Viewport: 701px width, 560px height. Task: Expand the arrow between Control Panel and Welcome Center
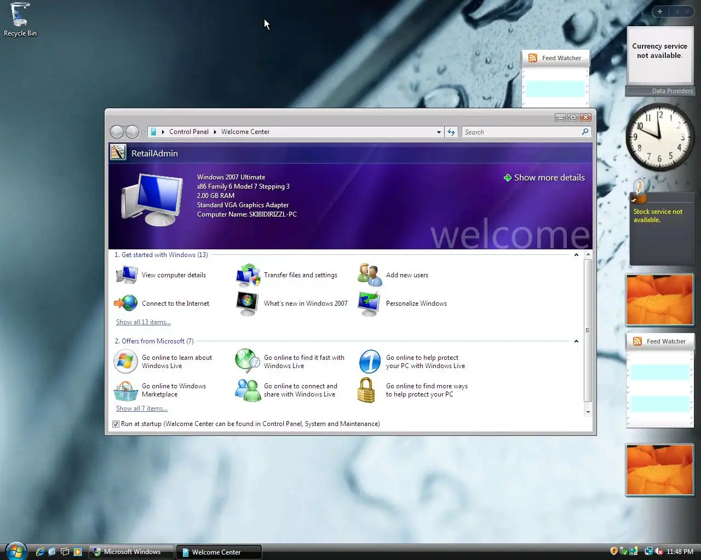click(x=215, y=132)
